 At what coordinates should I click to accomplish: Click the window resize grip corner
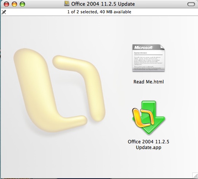pyautogui.click(x=195, y=176)
